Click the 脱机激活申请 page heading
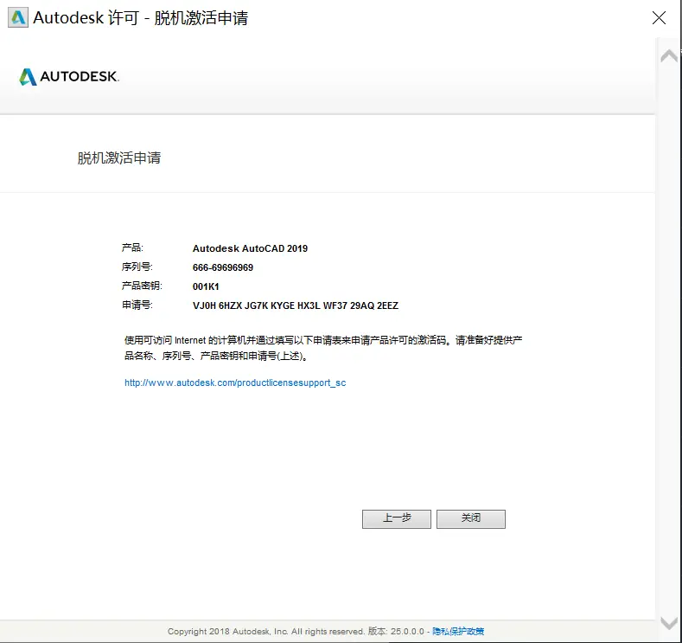The height and width of the screenshot is (643, 682). [x=119, y=158]
